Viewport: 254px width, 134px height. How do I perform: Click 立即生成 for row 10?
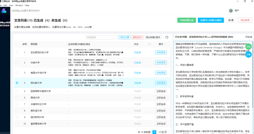tap(161, 124)
